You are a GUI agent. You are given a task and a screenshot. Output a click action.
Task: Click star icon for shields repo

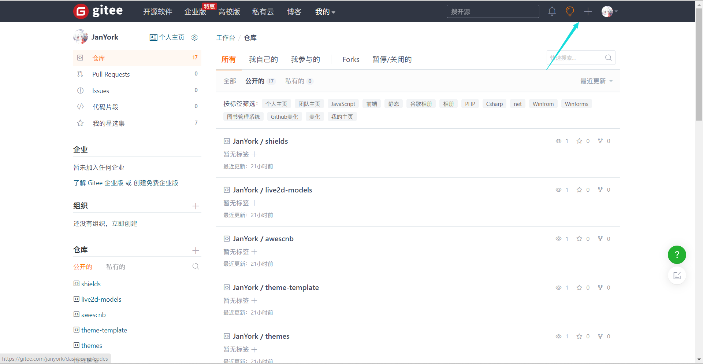(579, 141)
